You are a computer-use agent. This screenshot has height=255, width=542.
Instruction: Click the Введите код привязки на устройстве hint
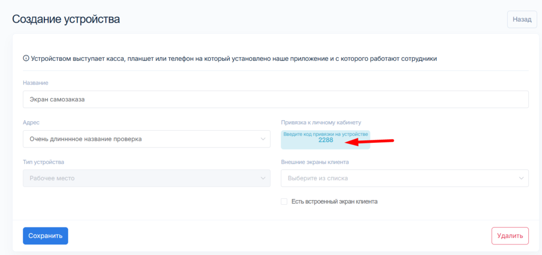[x=326, y=134]
